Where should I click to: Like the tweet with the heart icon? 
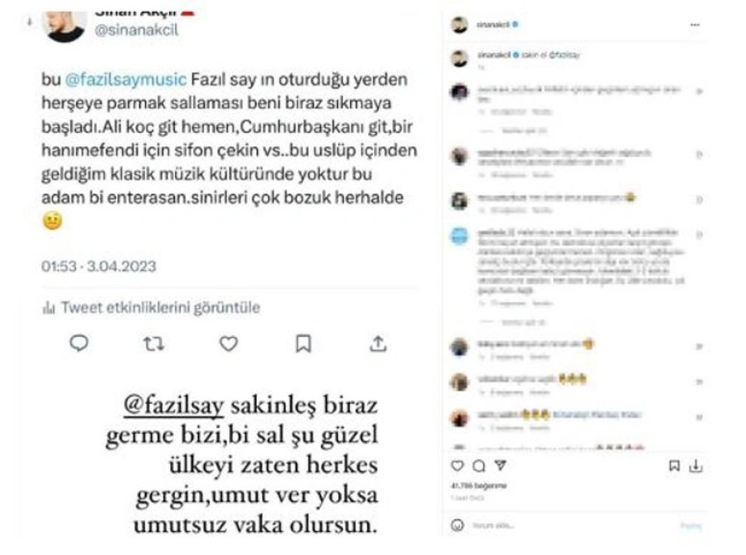tap(229, 343)
